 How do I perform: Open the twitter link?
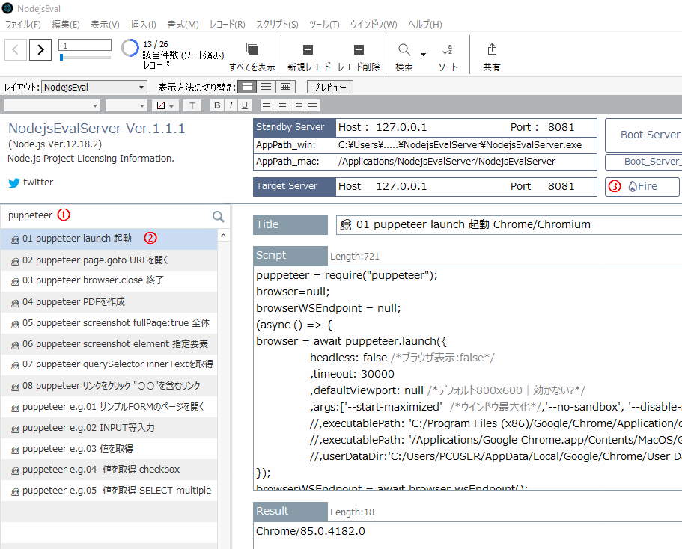click(38, 183)
